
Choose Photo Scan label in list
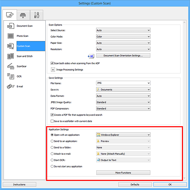point(23,36)
